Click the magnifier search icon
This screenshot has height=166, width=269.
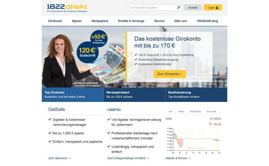coord(179,7)
